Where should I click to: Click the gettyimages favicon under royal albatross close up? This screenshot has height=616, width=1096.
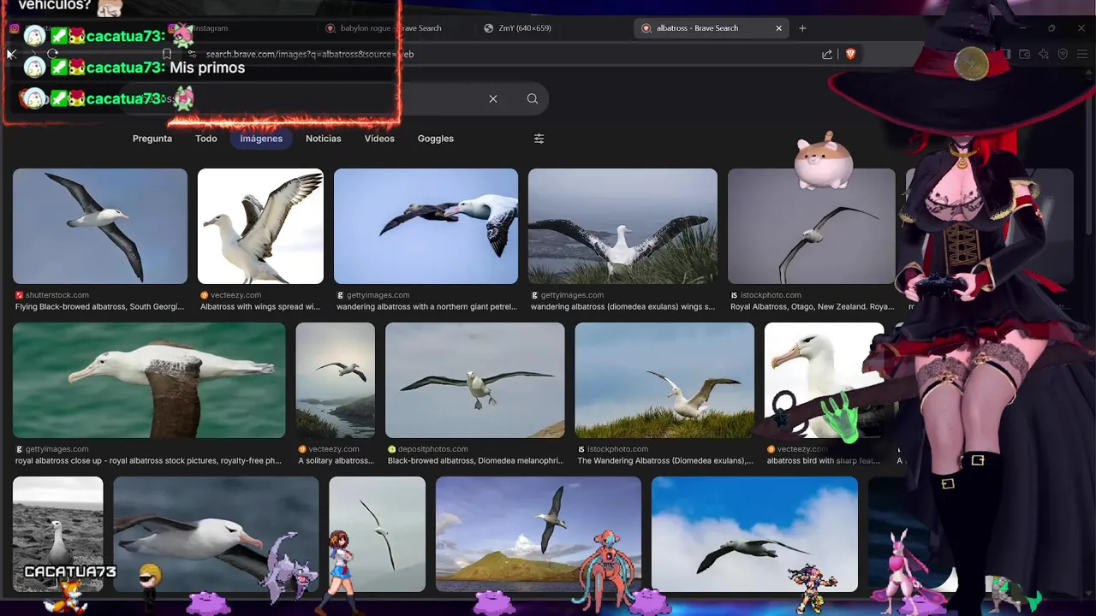coord(20,449)
